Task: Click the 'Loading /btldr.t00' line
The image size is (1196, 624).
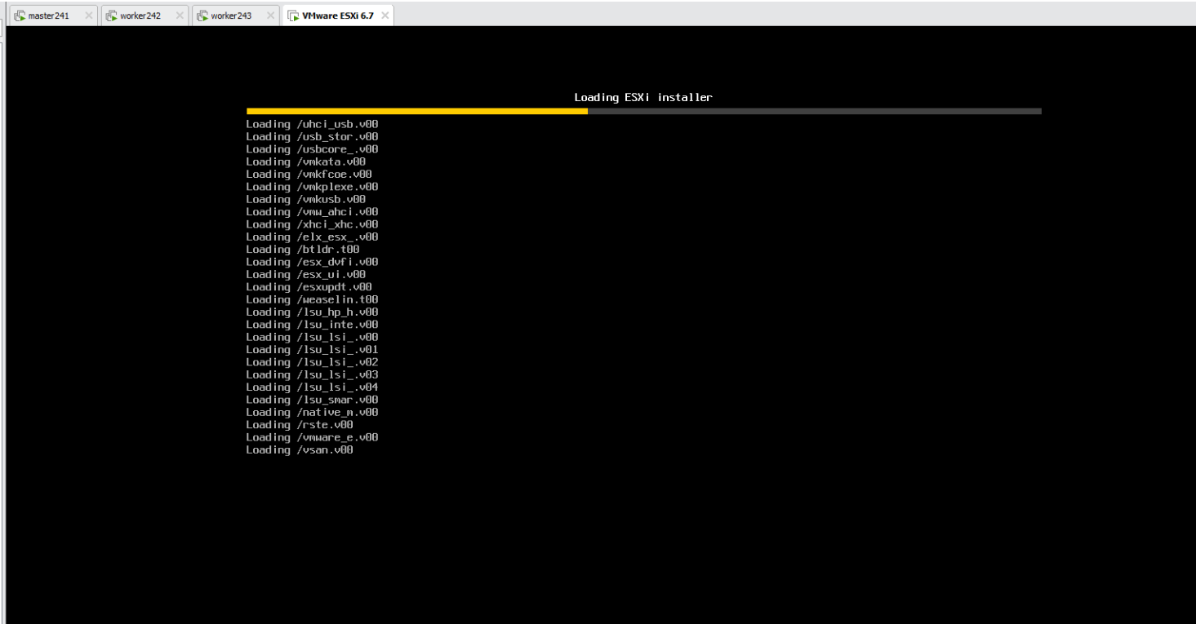Action: pos(303,249)
